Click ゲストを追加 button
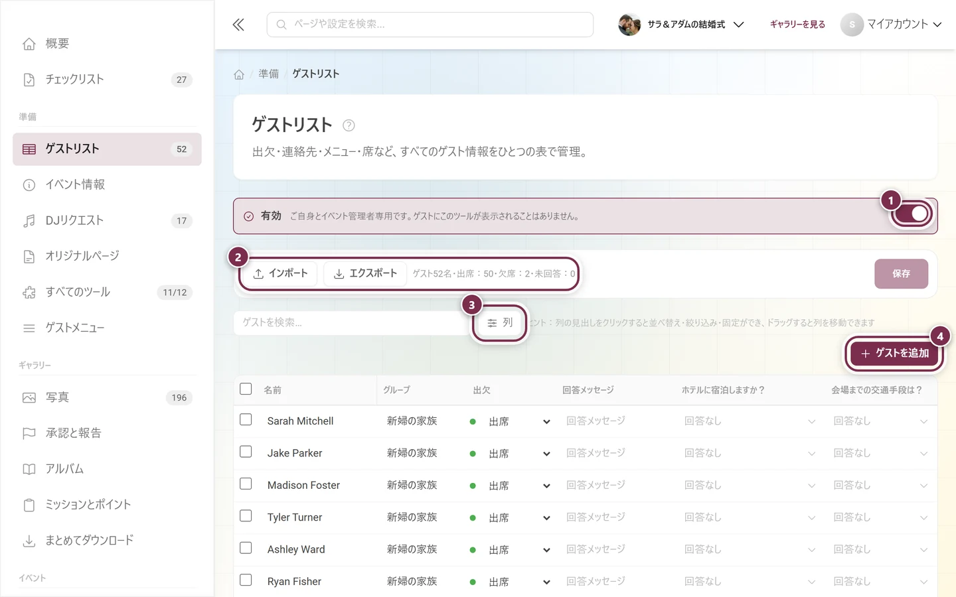The width and height of the screenshot is (956, 597). (895, 354)
